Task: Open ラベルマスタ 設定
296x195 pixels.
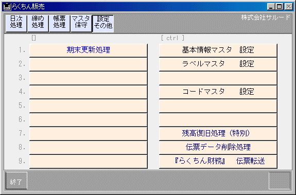Action: pyautogui.click(x=218, y=64)
